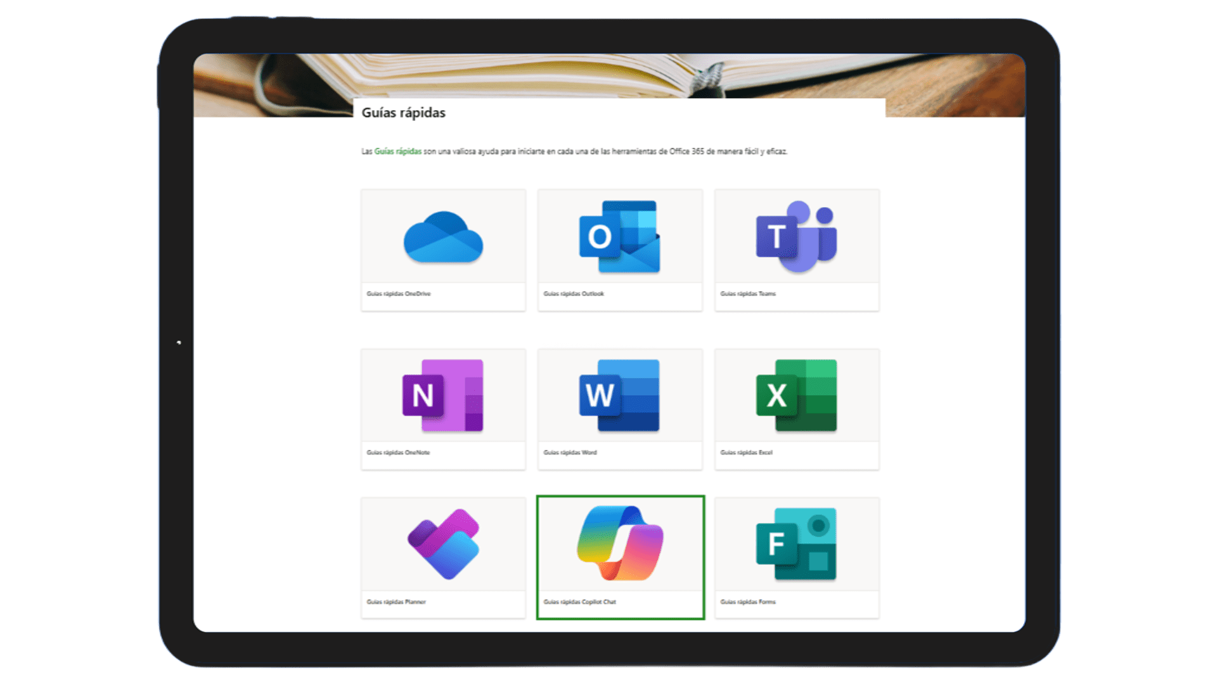Click the 'Guías rápidas Word' caption
Image resolution: width=1217 pixels, height=684 pixels.
[570, 453]
